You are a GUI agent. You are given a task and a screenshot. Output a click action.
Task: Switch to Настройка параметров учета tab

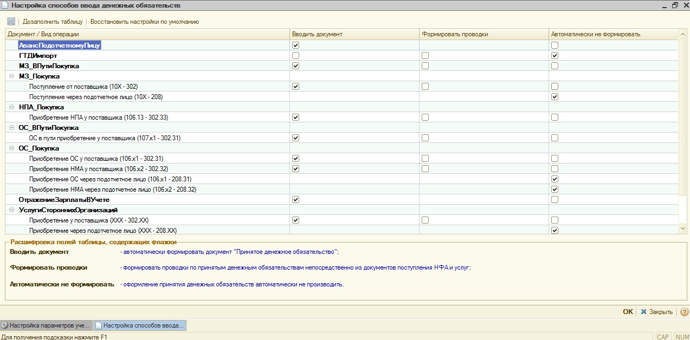[x=46, y=325]
